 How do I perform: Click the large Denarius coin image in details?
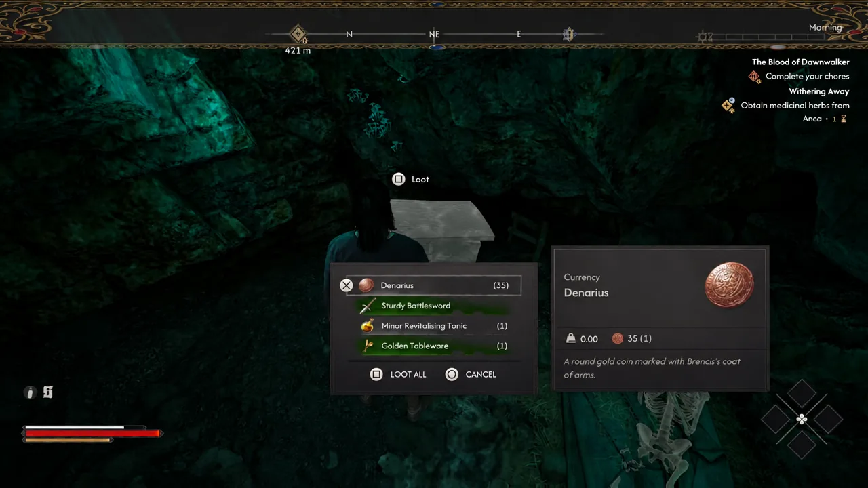tap(730, 285)
